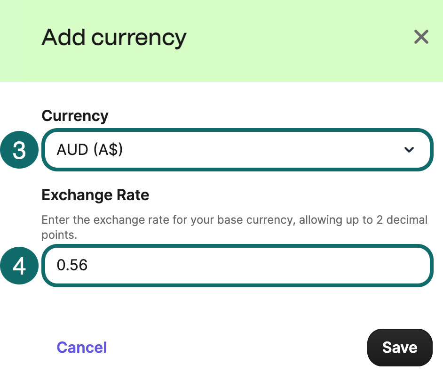Click the Exchange Rate input showing 0.56
The height and width of the screenshot is (373, 443).
coord(237,266)
